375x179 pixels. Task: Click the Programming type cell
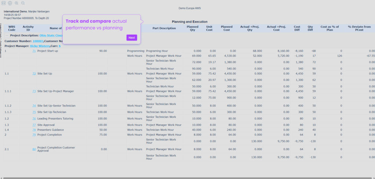tap(136, 51)
